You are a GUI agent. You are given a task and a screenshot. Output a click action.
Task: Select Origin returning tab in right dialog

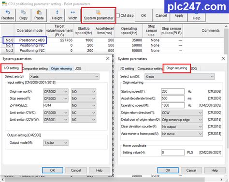tap(177, 68)
